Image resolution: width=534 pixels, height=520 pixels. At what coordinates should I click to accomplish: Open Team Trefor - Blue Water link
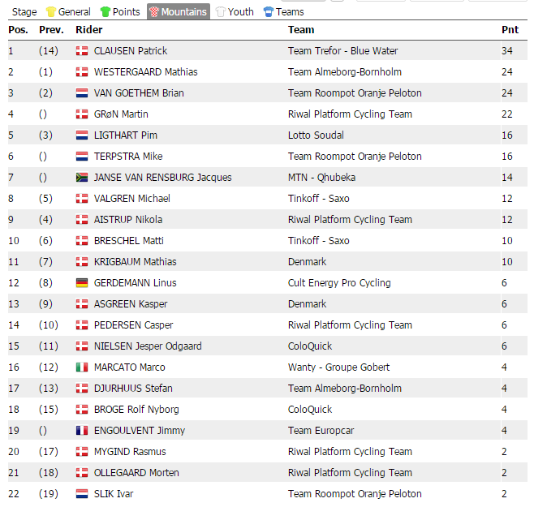[342, 51]
